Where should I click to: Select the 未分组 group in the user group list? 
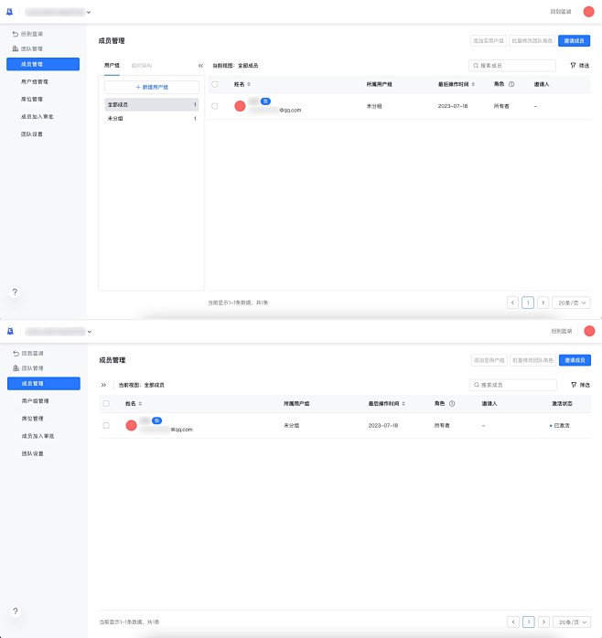coord(115,119)
